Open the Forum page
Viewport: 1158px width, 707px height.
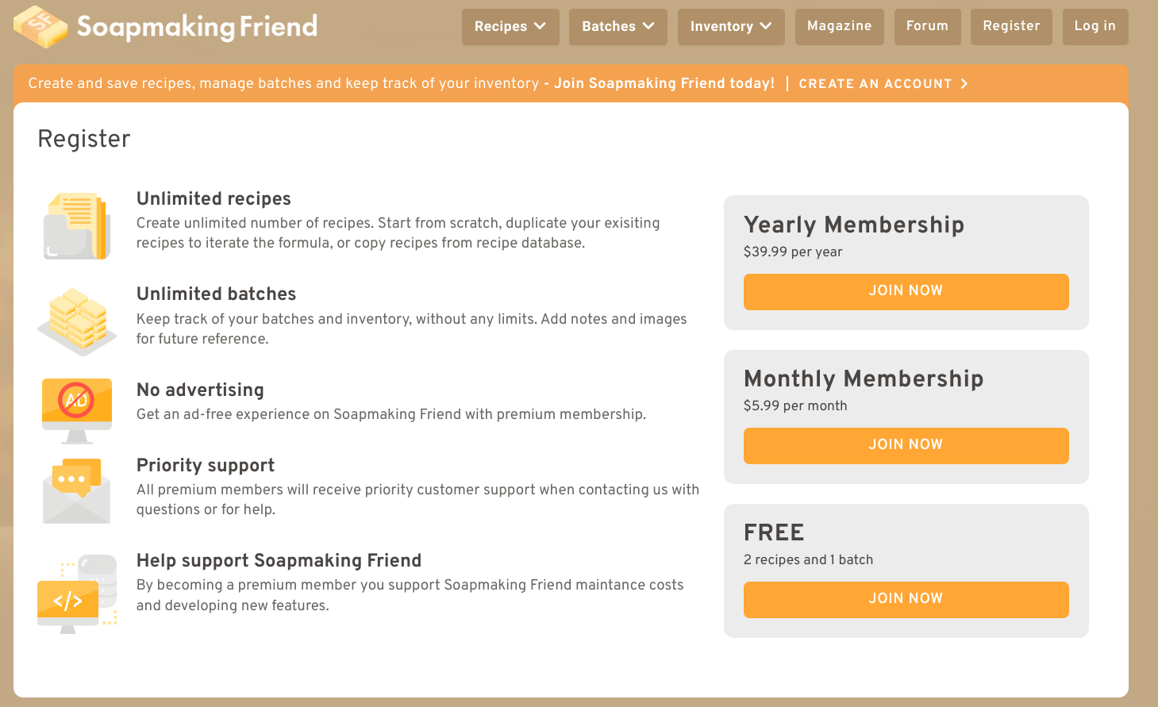pyautogui.click(x=927, y=26)
